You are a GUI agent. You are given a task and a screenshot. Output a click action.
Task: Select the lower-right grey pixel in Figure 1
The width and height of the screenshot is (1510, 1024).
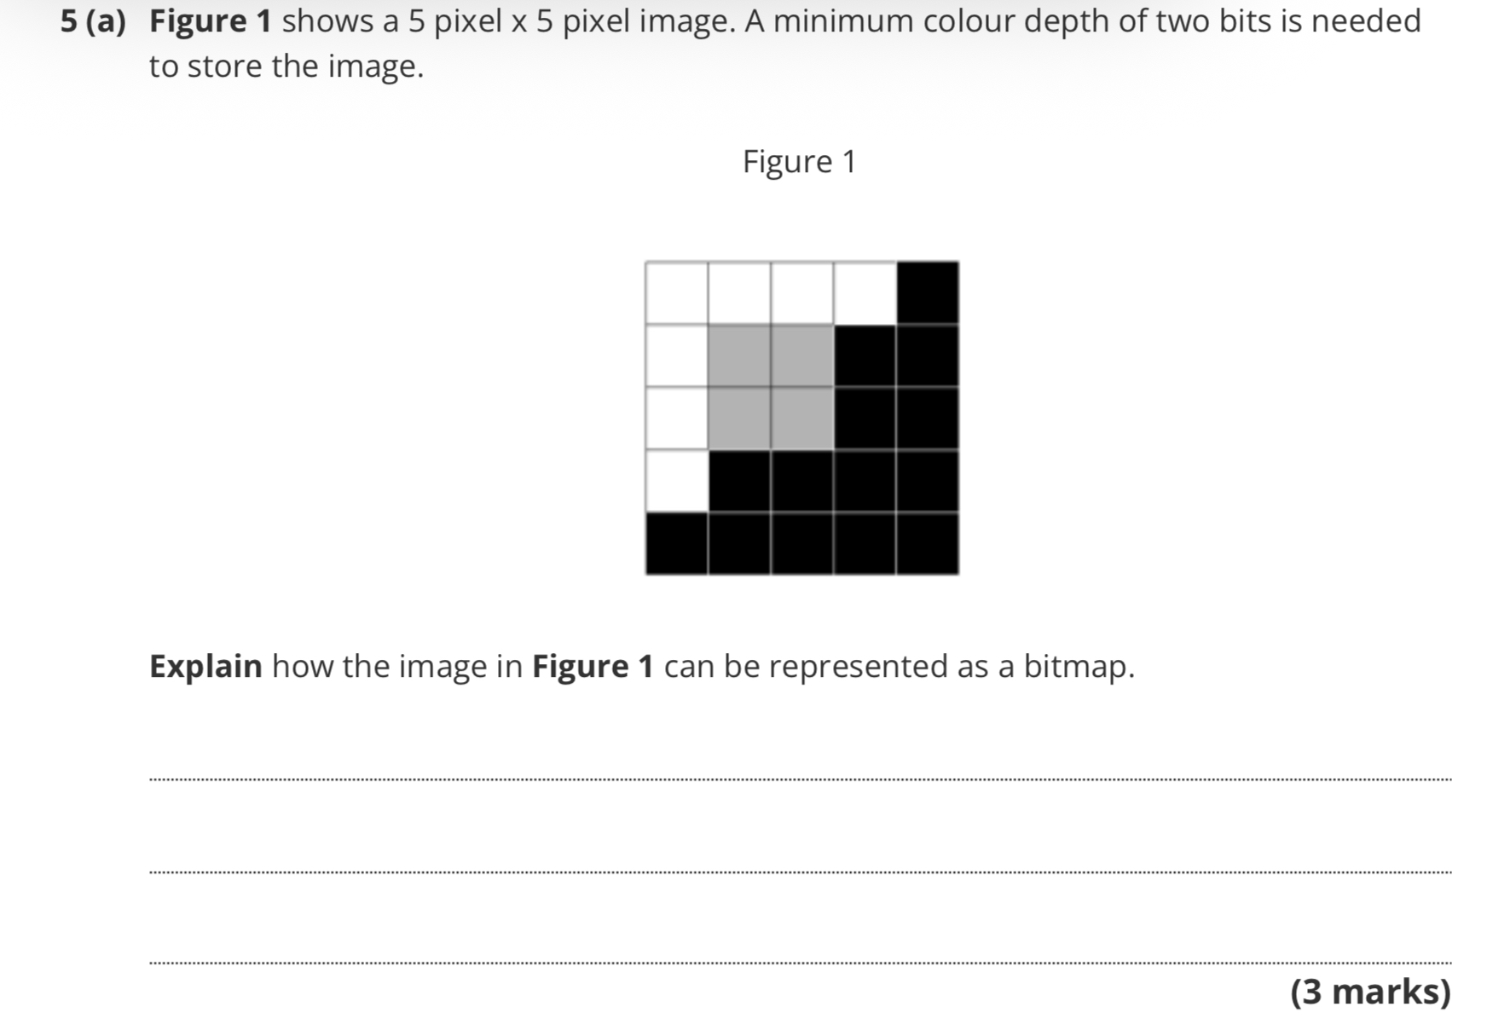point(802,418)
